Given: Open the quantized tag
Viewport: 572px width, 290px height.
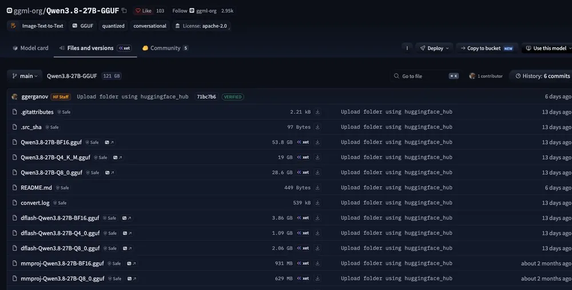Looking at the screenshot, I should (x=113, y=26).
